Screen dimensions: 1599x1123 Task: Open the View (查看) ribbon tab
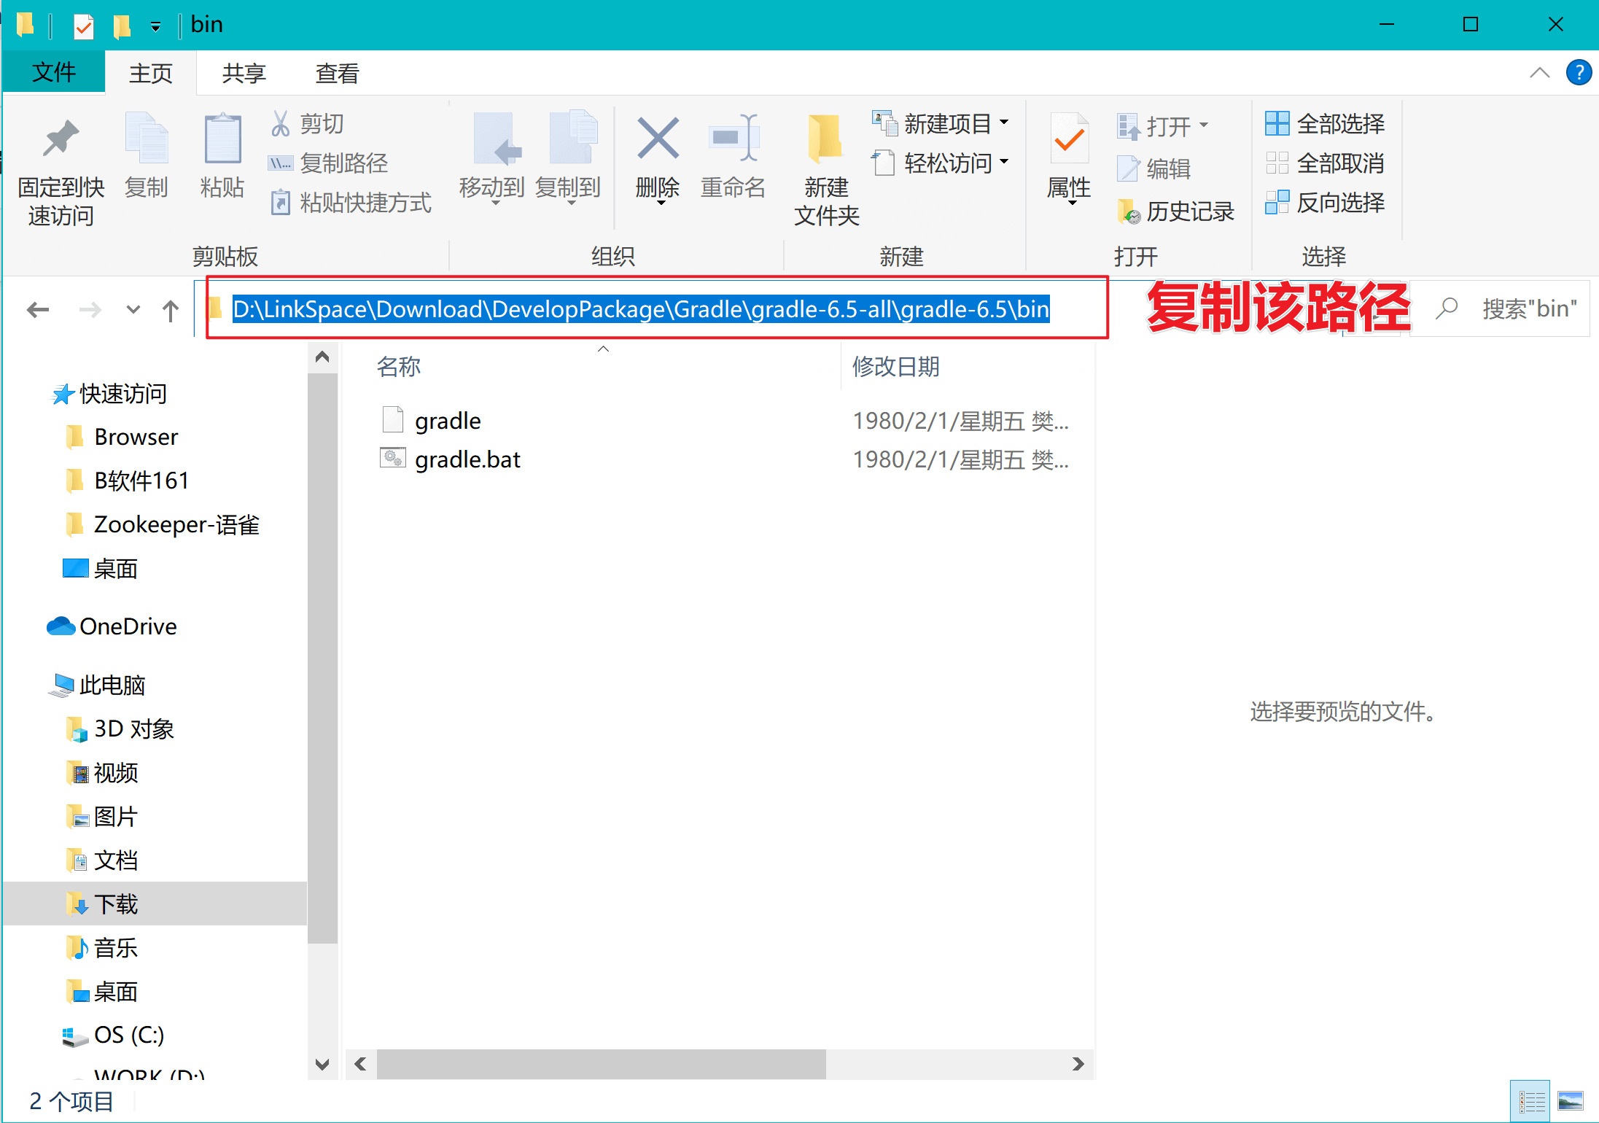[337, 73]
